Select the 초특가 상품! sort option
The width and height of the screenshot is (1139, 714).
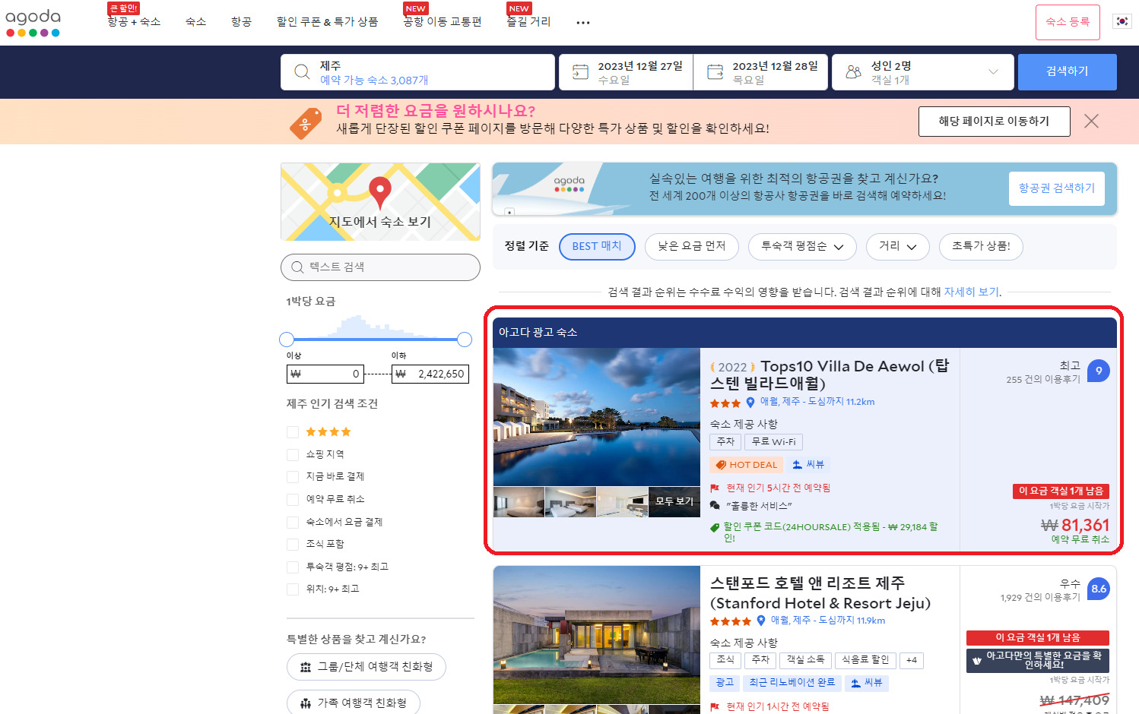click(x=981, y=247)
